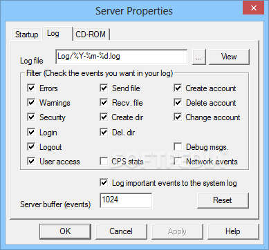Browse for log file with ... button
The image size is (269, 250).
199,57
